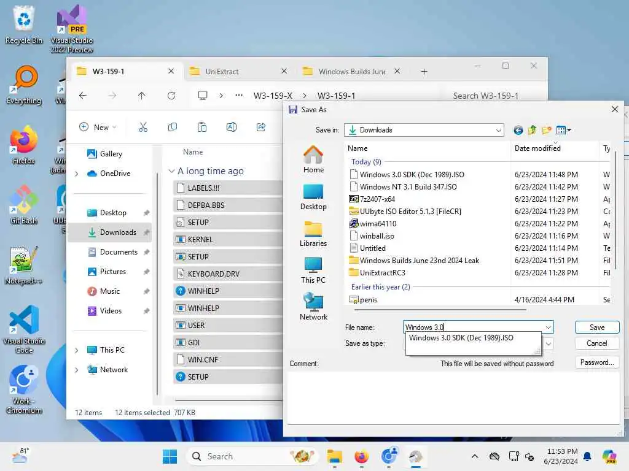Launch Visual Studio 2022 Preview desktop icon
Image resolution: width=629 pixels, height=471 pixels.
tap(71, 29)
